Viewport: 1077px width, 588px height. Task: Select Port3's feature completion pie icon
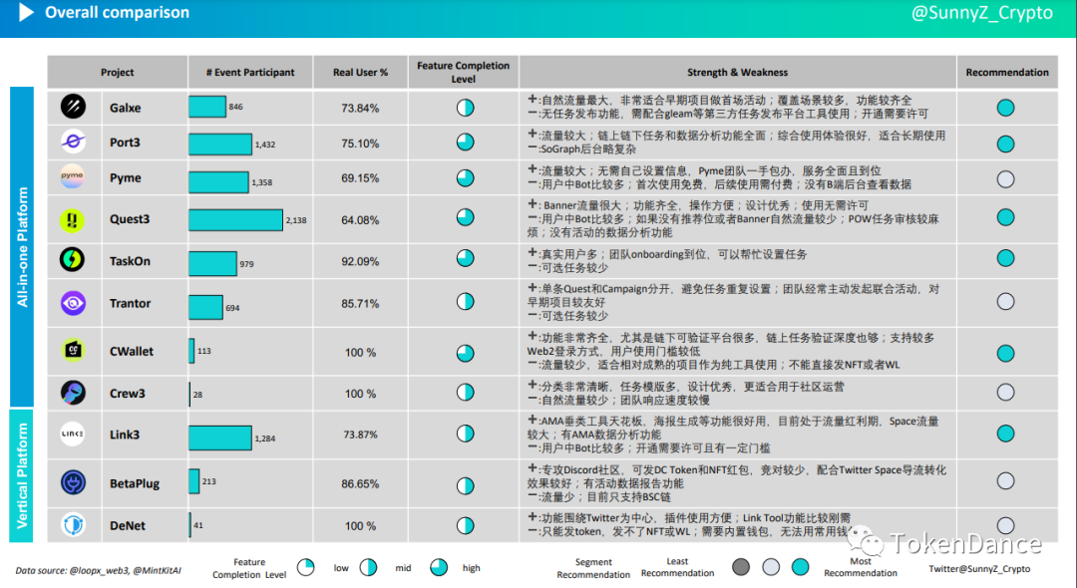point(465,143)
